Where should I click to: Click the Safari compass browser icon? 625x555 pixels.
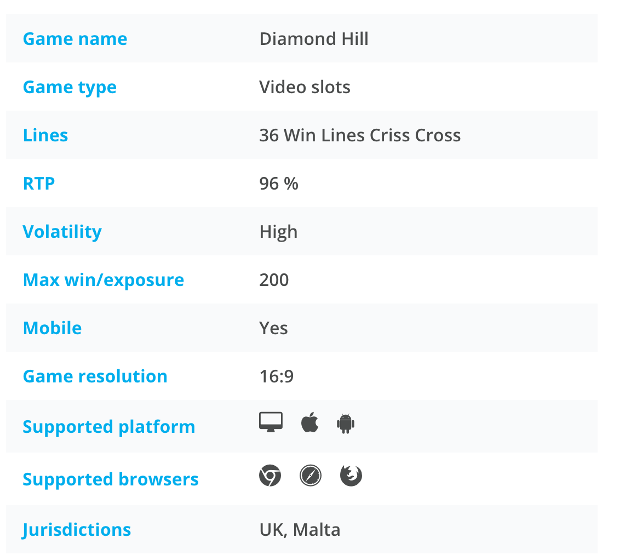point(311,475)
